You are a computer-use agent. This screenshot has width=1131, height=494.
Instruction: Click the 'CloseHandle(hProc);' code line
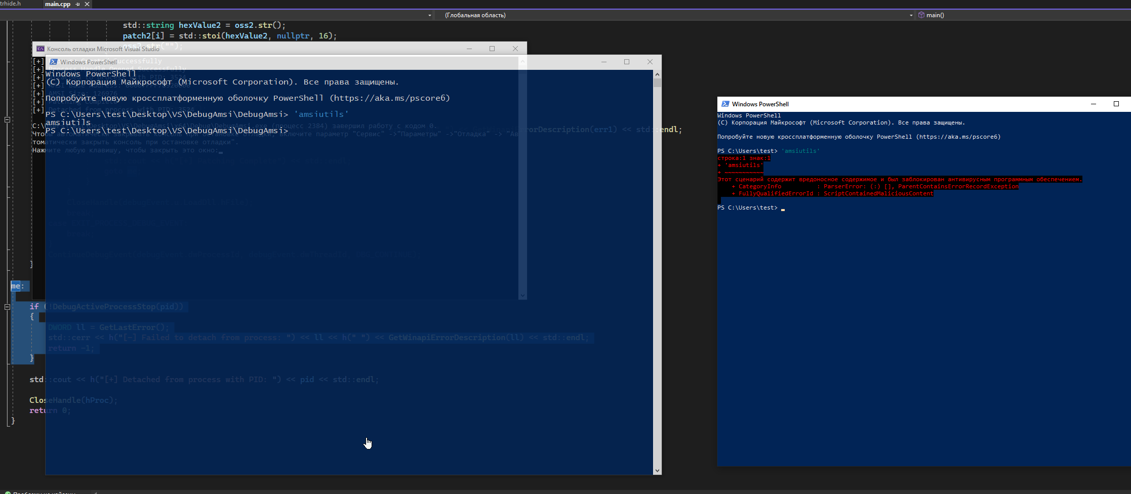coord(73,400)
